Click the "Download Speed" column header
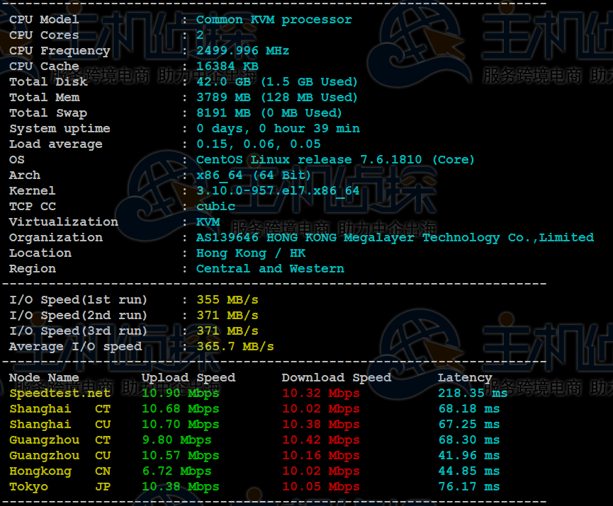Screen dimensions: 613x506 pos(336,378)
